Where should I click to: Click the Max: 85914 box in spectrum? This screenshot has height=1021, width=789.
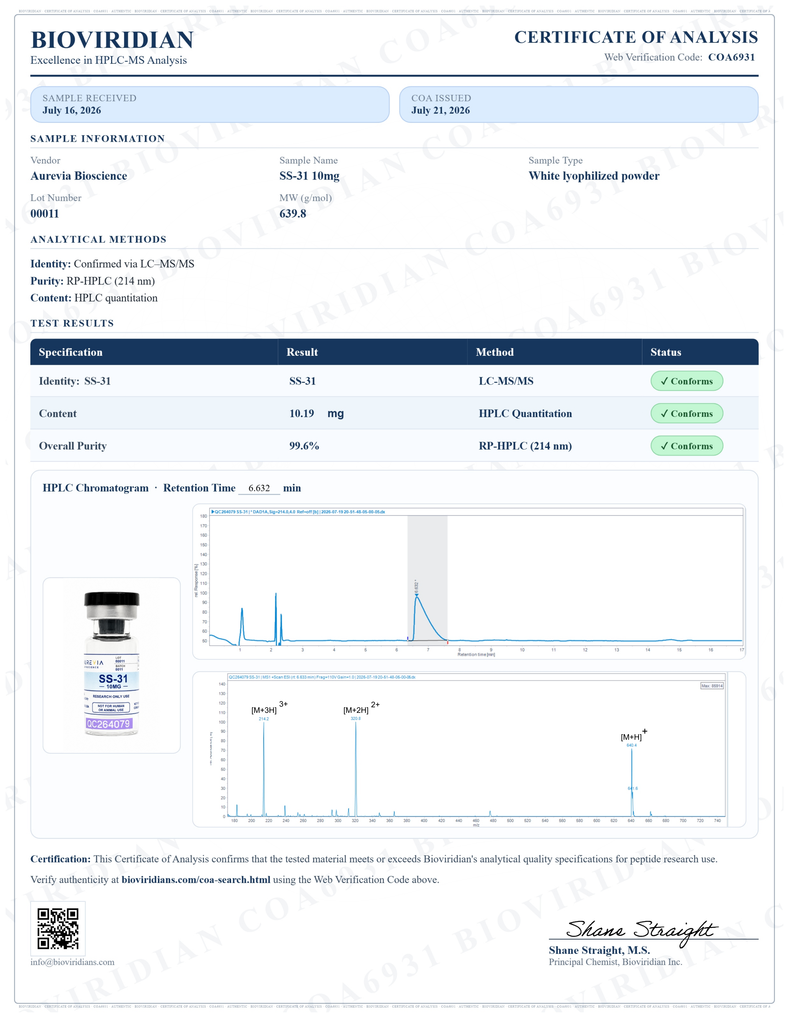712,686
